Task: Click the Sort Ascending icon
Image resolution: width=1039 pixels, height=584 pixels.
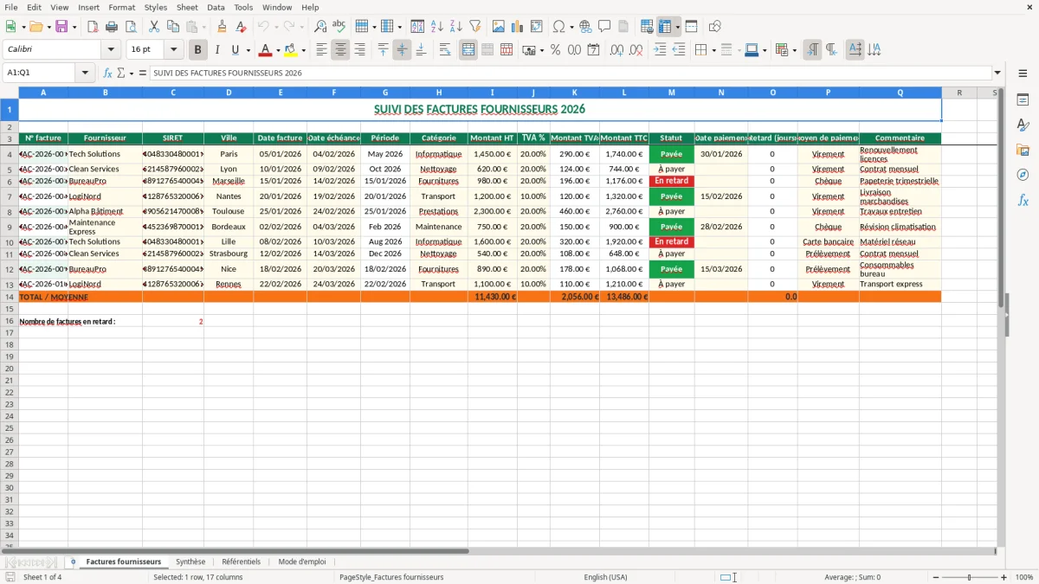Action: pos(437,27)
